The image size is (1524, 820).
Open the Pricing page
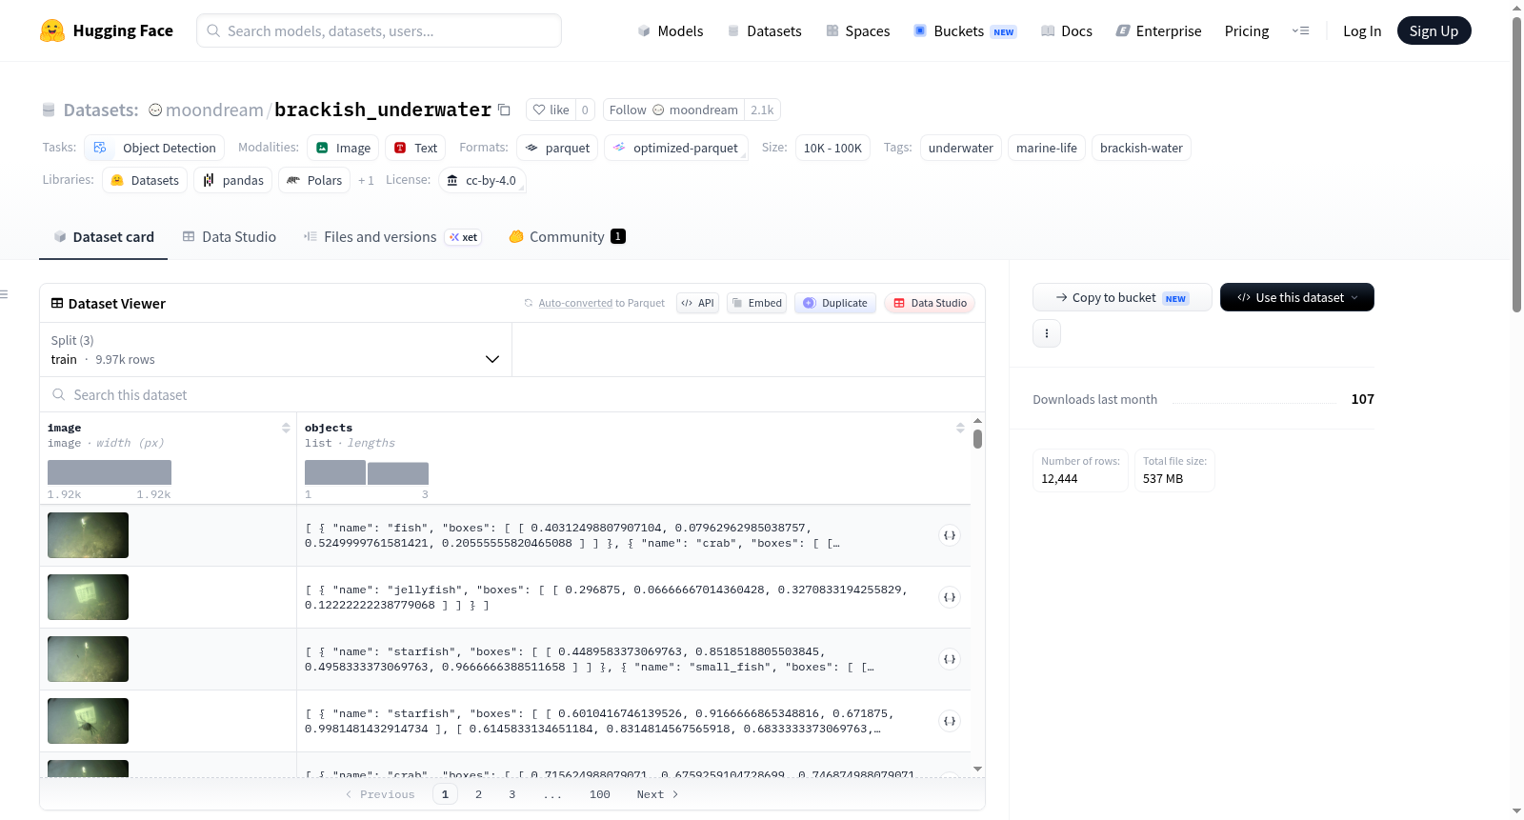tap(1247, 30)
